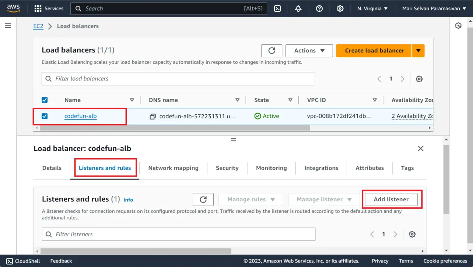473x267 pixels.
Task: Refresh the listeners and rules list
Action: 203,200
